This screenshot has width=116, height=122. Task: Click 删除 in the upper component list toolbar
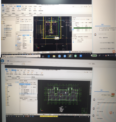(22, 20)
